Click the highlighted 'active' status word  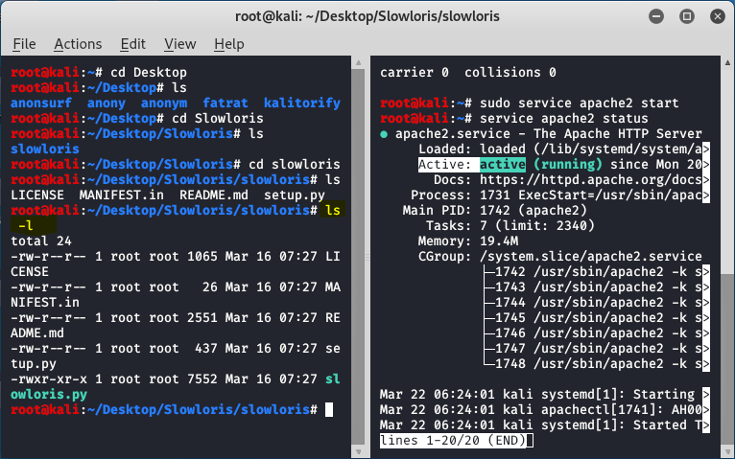click(502, 165)
